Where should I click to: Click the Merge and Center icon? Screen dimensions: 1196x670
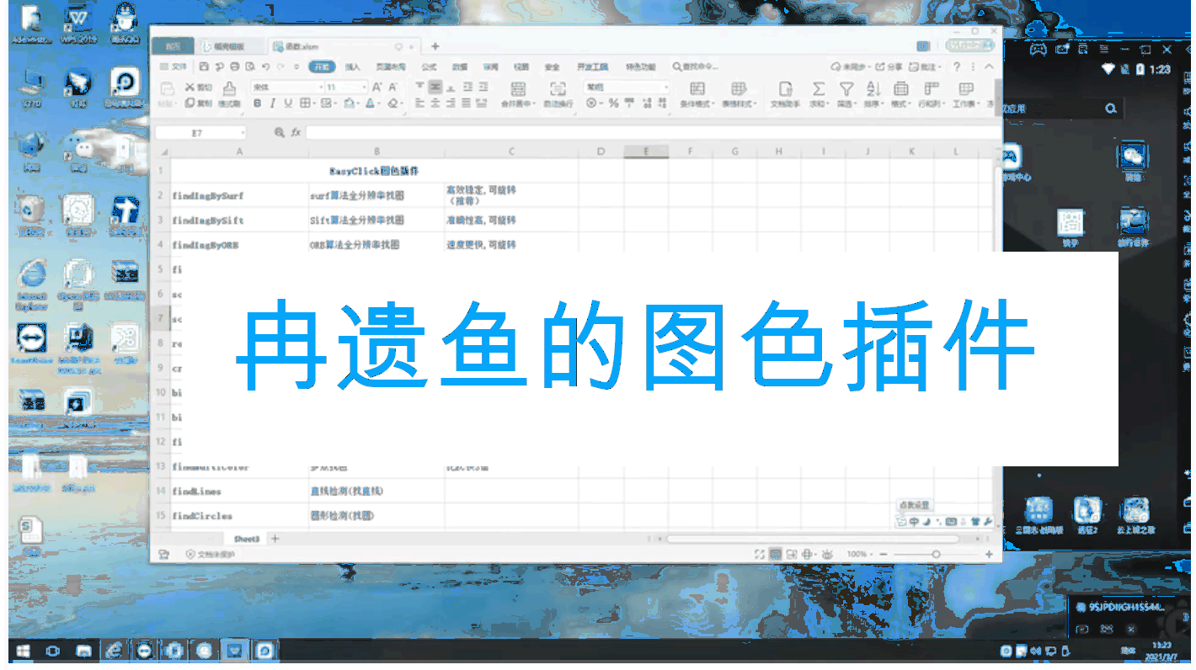[518, 89]
